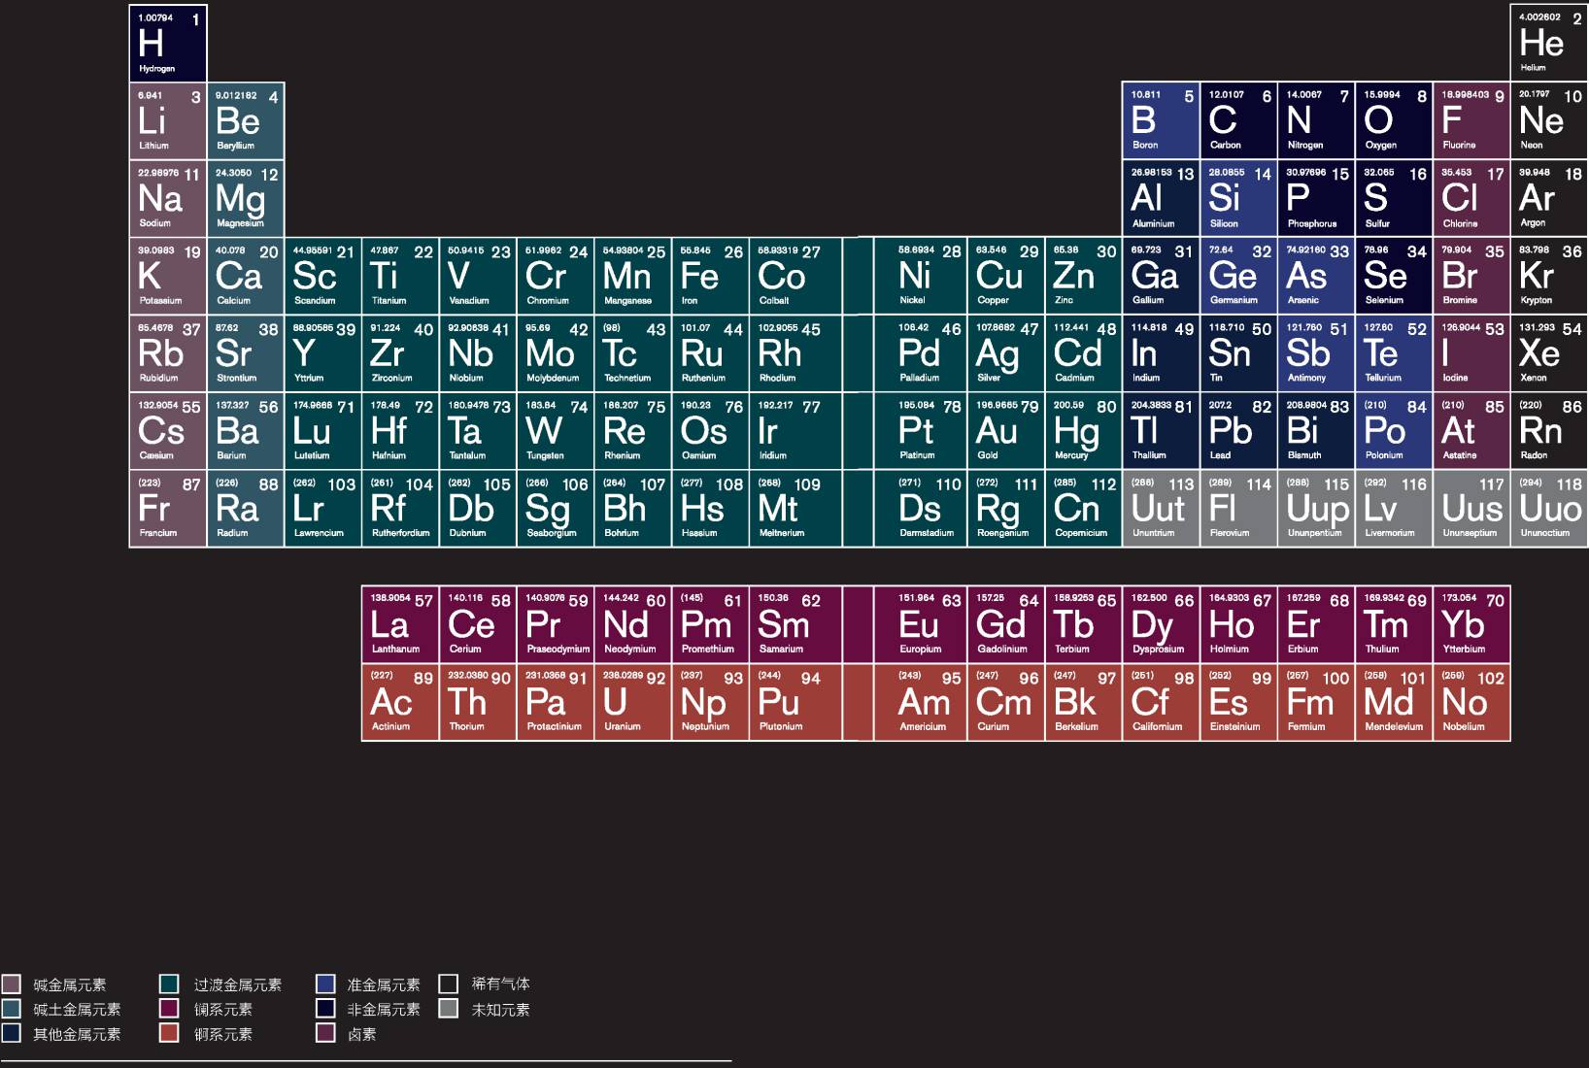Select the Bromine (Br) cell

pyautogui.click(x=1471, y=276)
